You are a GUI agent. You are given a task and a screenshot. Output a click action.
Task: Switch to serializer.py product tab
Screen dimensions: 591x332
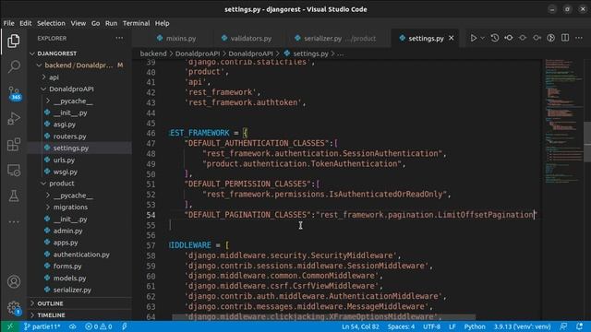(335, 39)
